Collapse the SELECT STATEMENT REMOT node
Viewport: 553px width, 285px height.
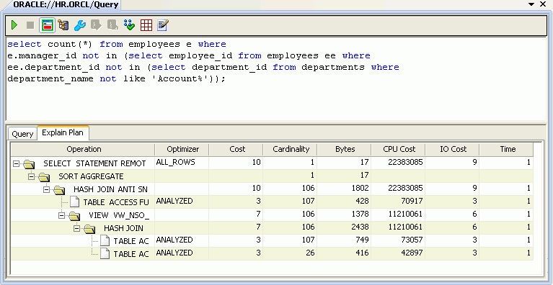click(x=16, y=163)
